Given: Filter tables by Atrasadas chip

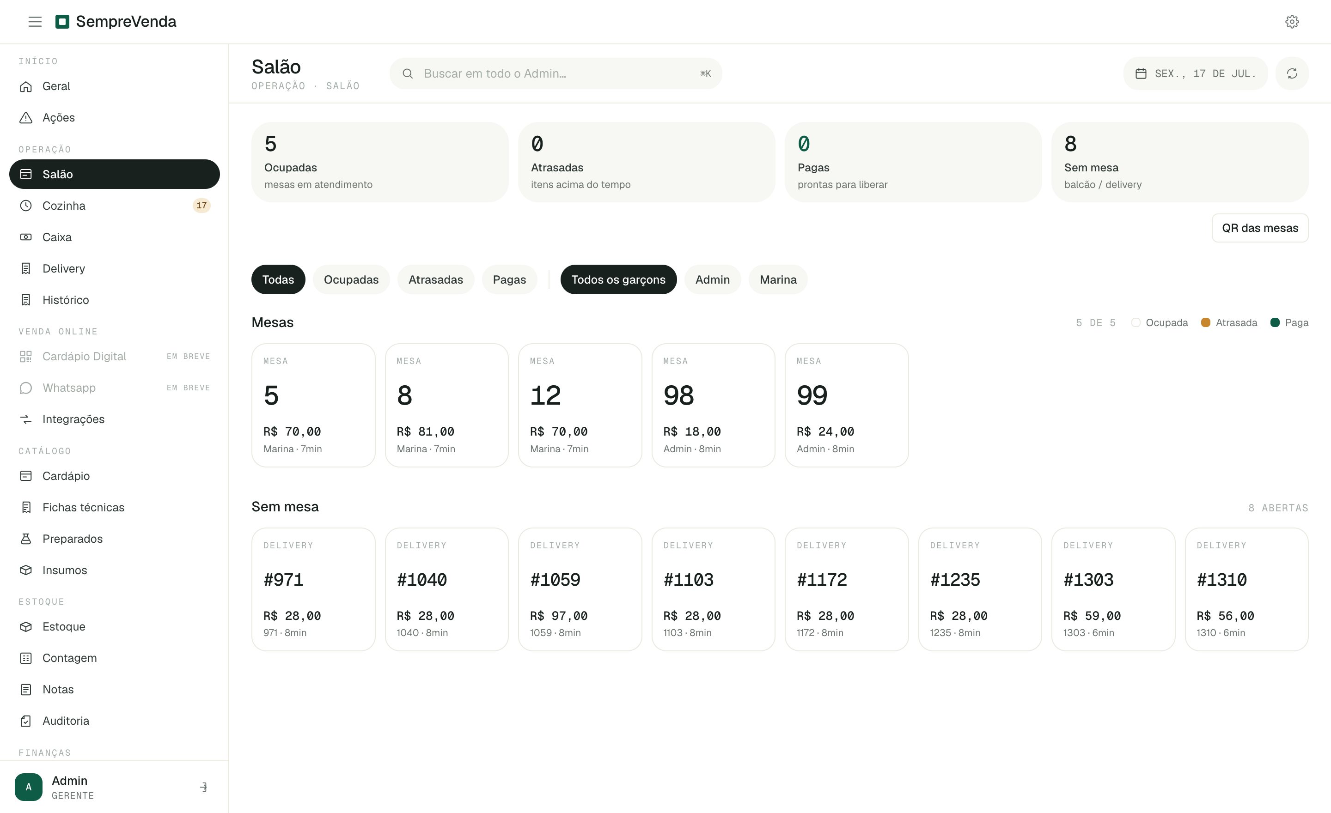Looking at the screenshot, I should pyautogui.click(x=435, y=279).
